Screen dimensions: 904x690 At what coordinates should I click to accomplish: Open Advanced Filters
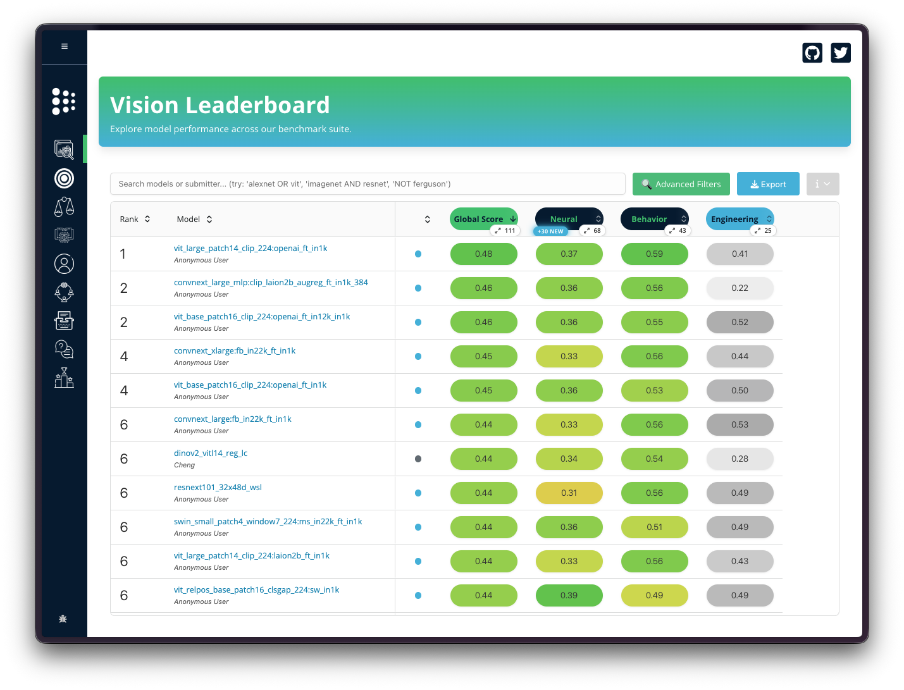coord(681,184)
